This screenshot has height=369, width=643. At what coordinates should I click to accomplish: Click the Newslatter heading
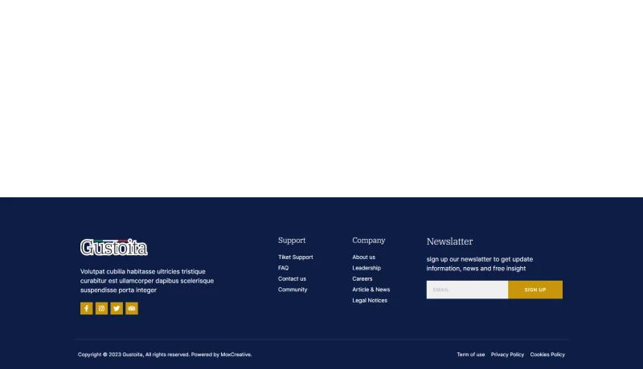[x=449, y=241]
